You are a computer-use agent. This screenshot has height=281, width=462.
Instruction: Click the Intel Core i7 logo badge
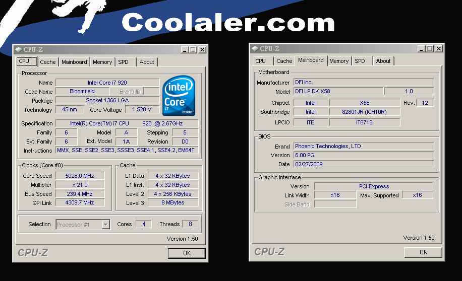click(x=179, y=95)
